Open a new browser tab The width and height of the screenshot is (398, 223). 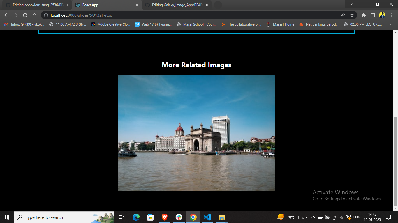218,5
